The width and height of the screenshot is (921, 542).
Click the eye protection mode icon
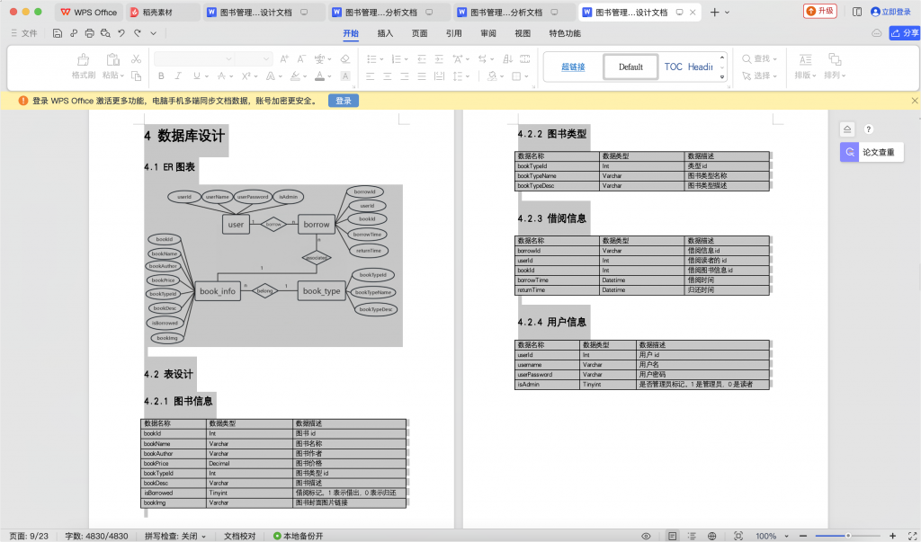(x=646, y=536)
